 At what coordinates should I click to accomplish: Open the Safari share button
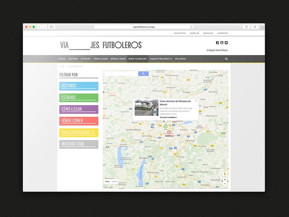246,27
